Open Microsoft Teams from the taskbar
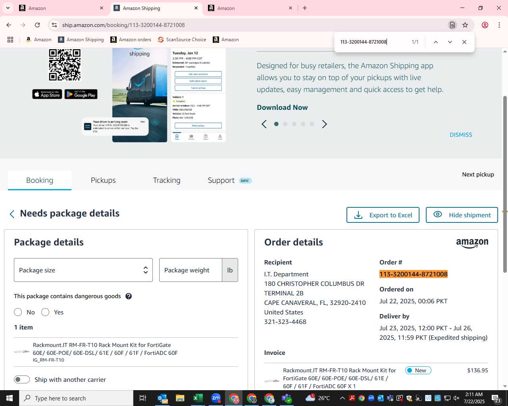 (x=287, y=398)
